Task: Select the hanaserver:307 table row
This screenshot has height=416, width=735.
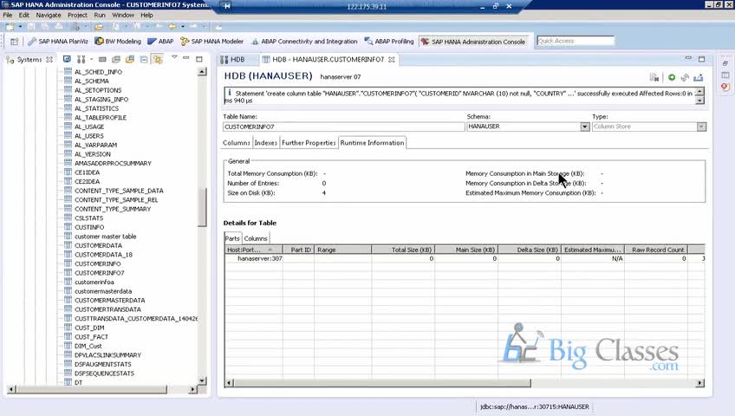Action: (464, 258)
